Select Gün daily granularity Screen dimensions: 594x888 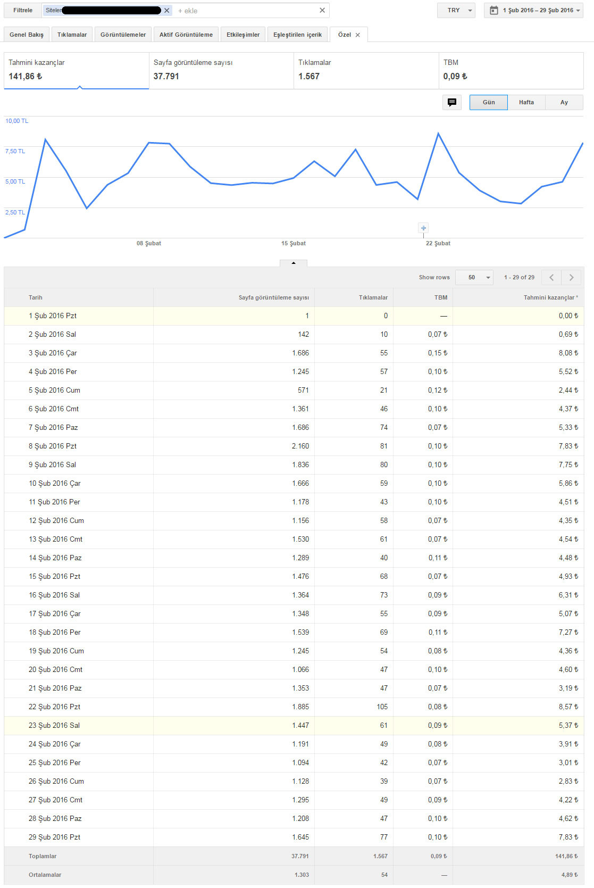click(489, 102)
